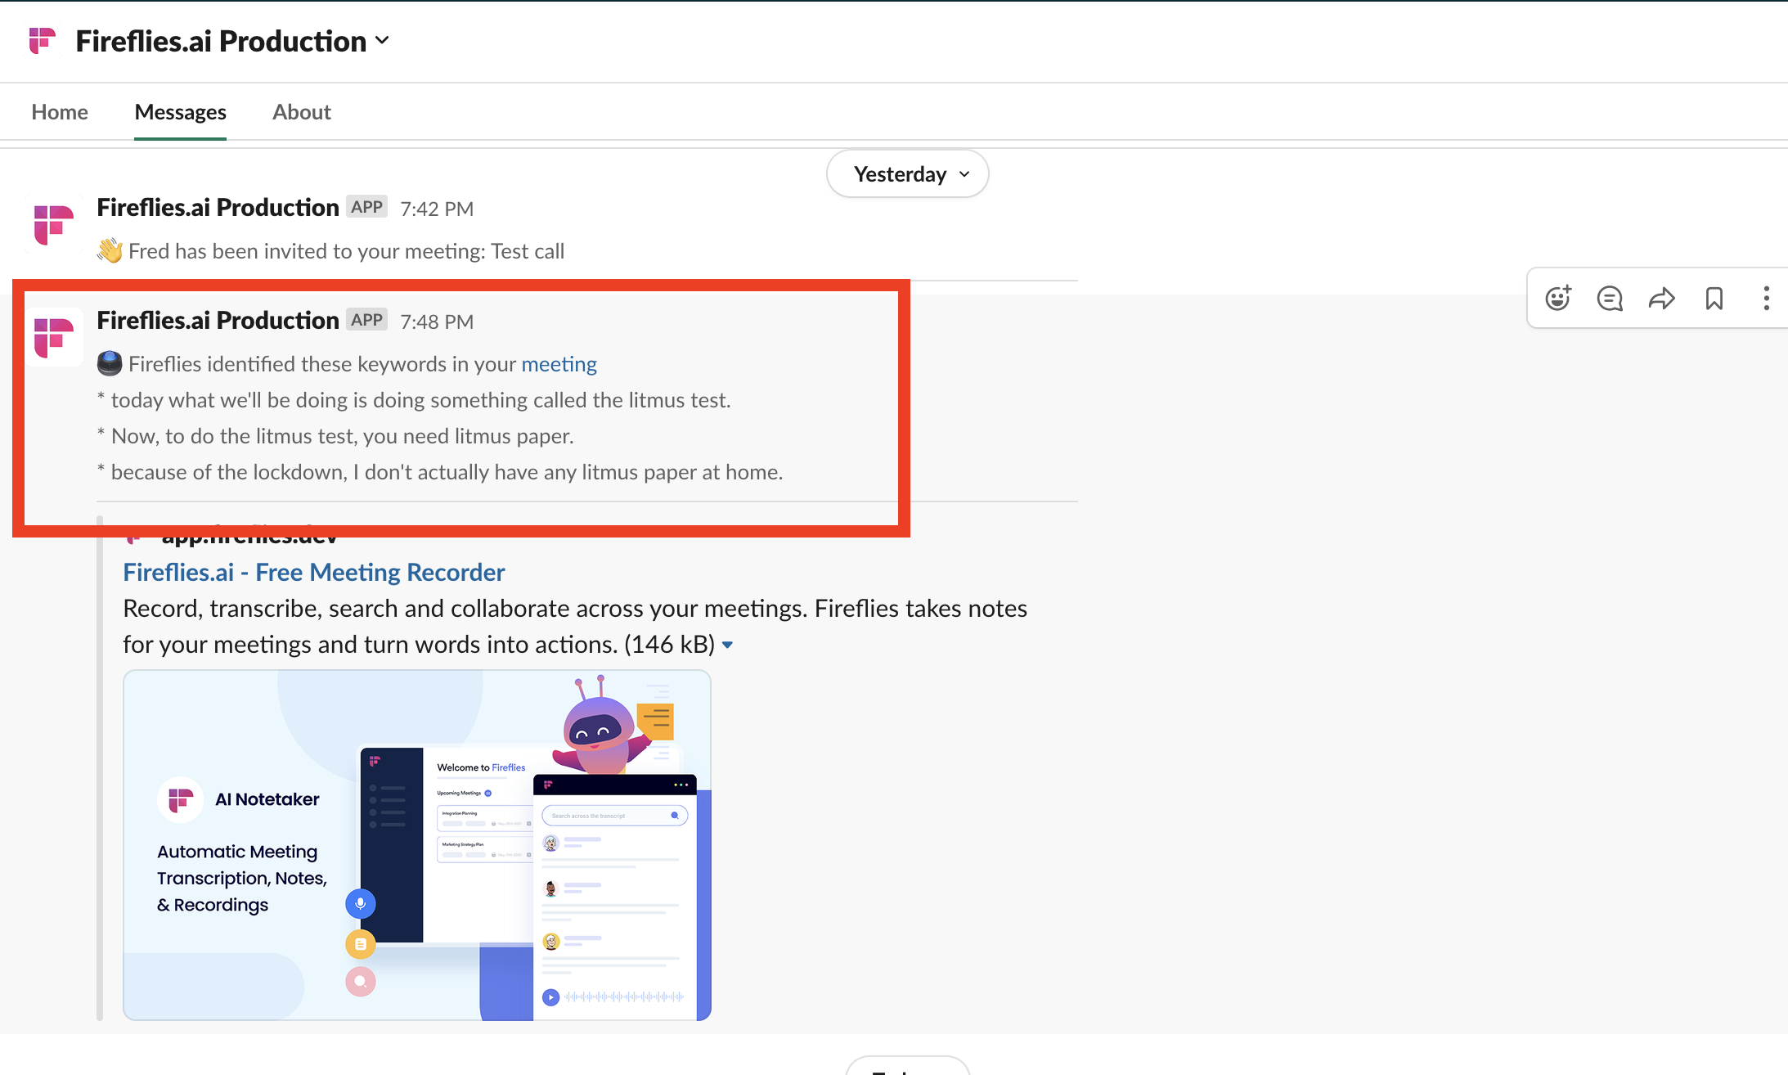Bookmark the message for later

(x=1714, y=299)
